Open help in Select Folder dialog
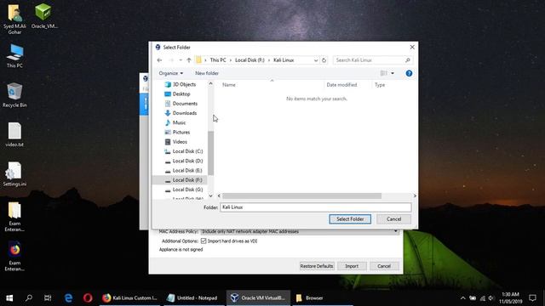This screenshot has width=545, height=306. point(409,73)
